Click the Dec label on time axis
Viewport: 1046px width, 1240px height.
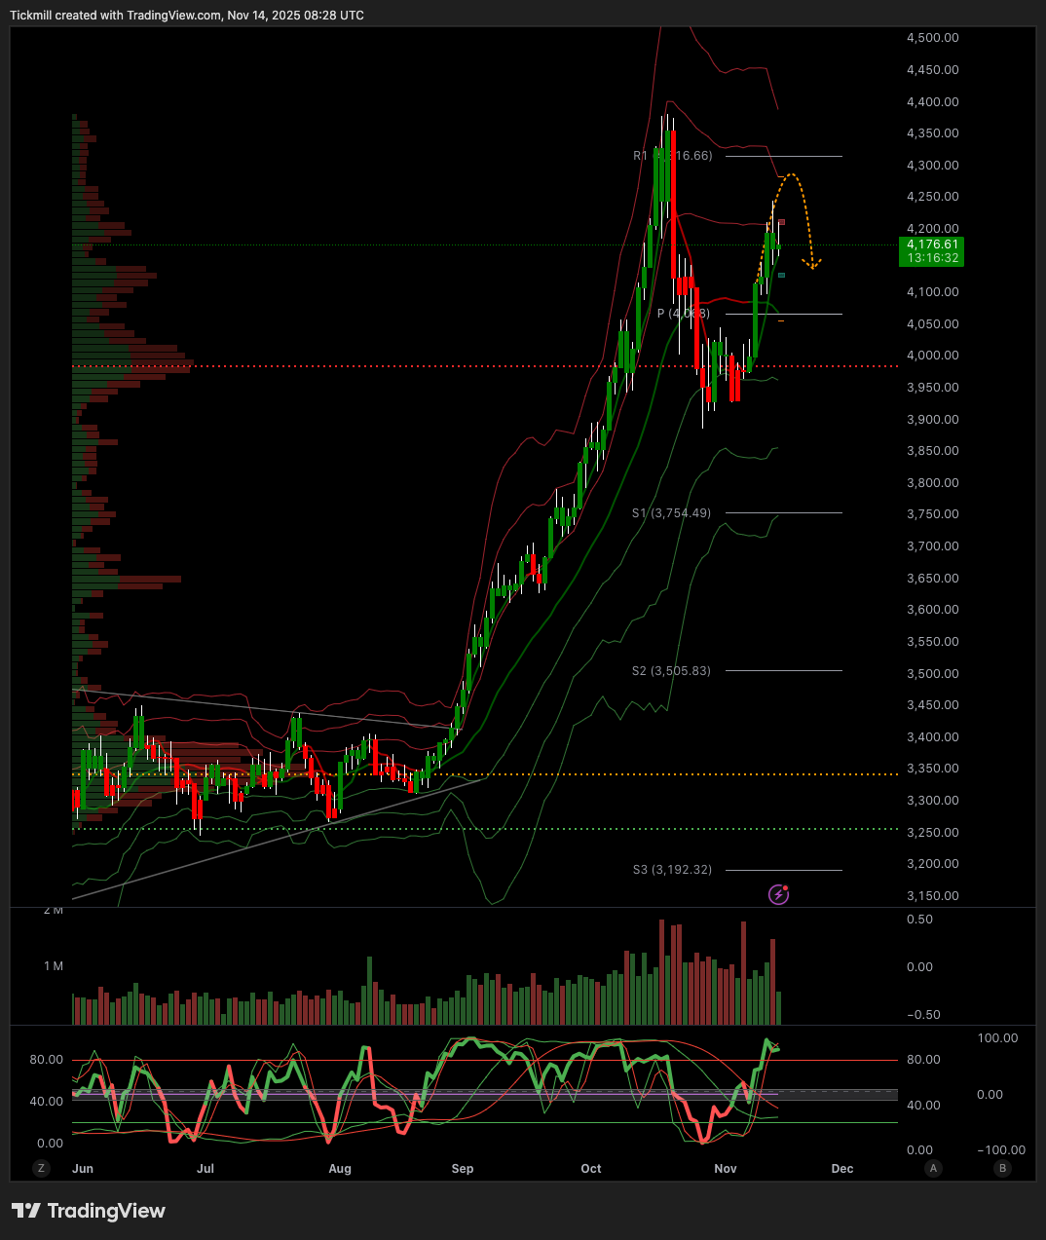click(x=842, y=1168)
